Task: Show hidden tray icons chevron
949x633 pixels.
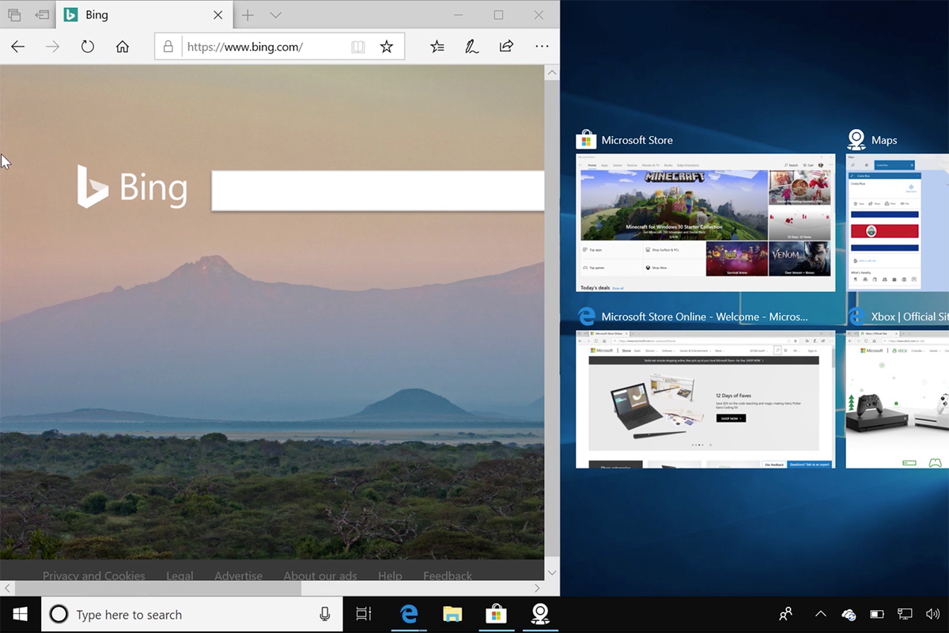Action: click(x=820, y=615)
